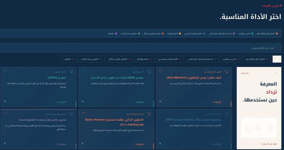This screenshot has width=284, height=150.
Task: Open tool link on the Ross Ellenhorn card
Action: click(216, 102)
